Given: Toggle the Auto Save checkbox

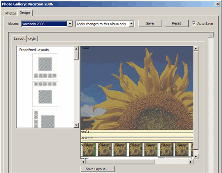Looking at the screenshot, I should 194,23.
